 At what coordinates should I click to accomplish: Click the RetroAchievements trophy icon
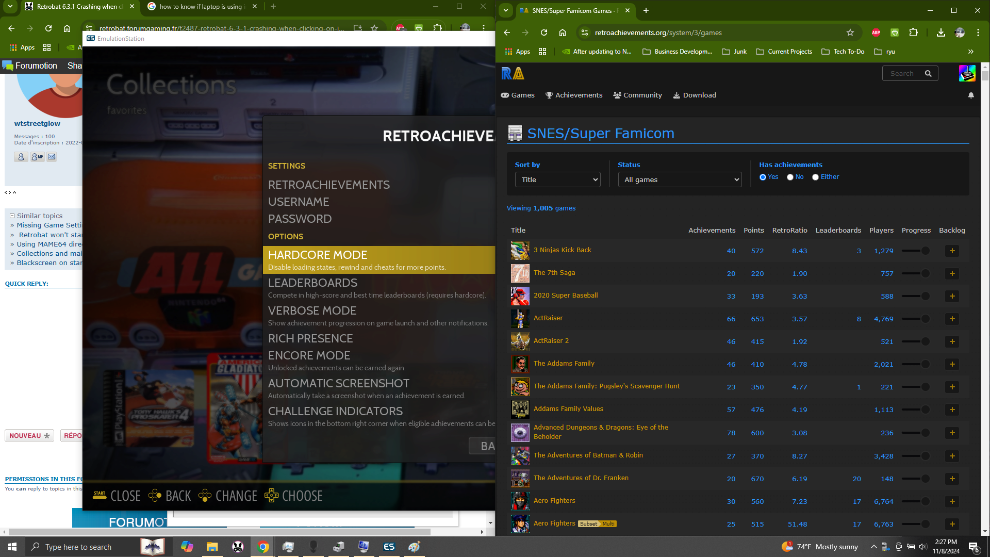click(x=549, y=94)
